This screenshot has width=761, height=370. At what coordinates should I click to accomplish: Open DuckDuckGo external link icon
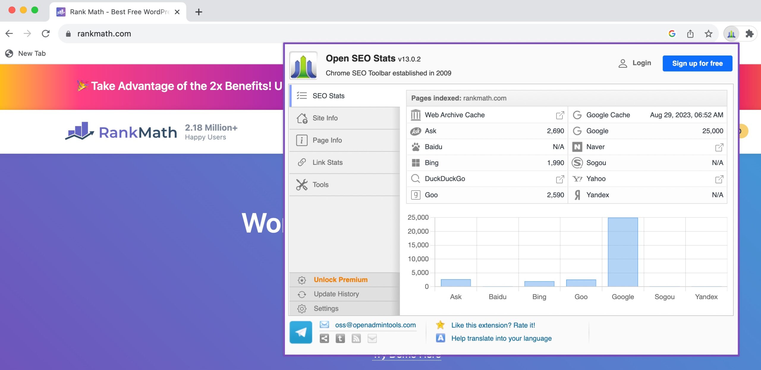[560, 179]
